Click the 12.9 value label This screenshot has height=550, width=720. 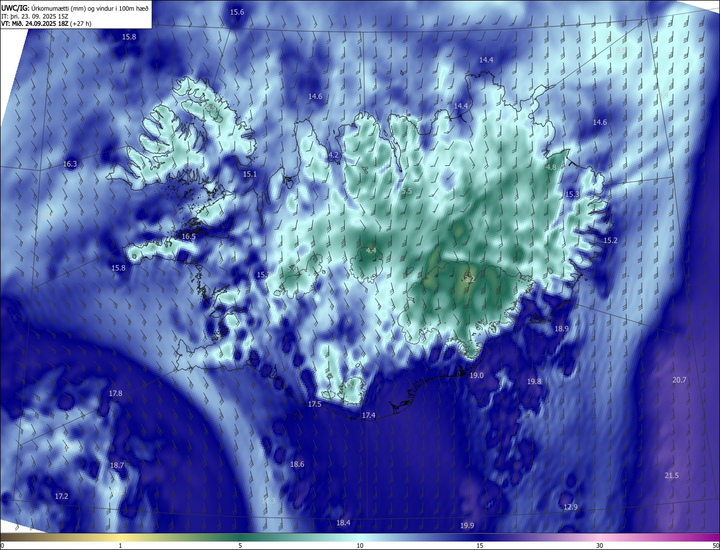(x=570, y=507)
